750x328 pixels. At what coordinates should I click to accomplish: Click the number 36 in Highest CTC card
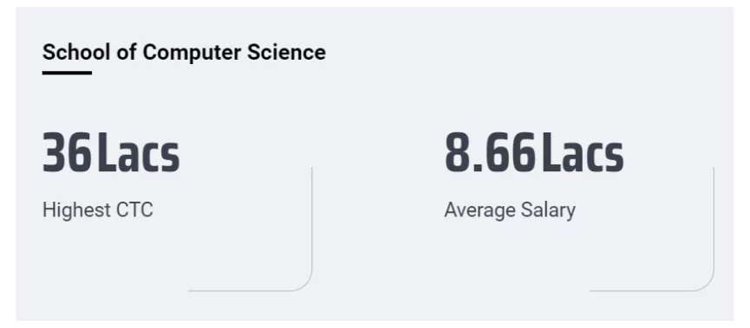(x=67, y=152)
